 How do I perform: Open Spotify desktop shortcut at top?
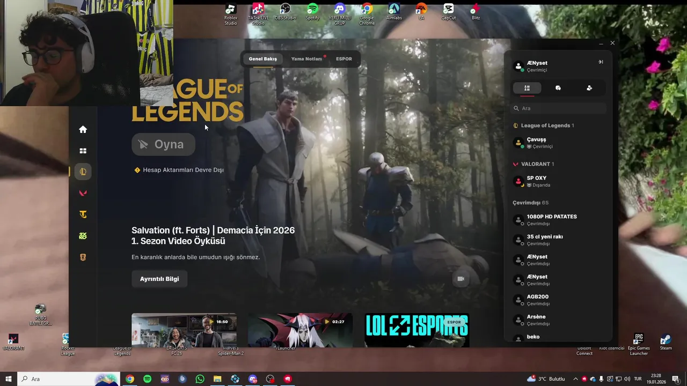(312, 12)
